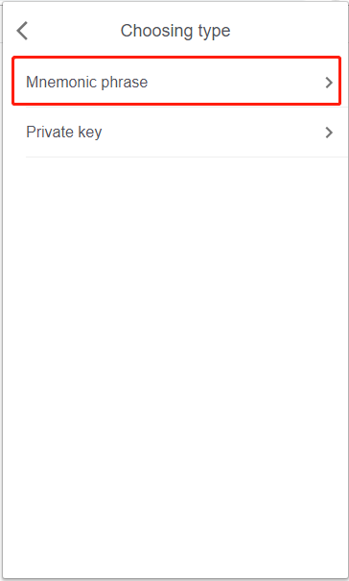
Task: Tap the right-arrow icon in Private key row
Action: pyautogui.click(x=329, y=133)
